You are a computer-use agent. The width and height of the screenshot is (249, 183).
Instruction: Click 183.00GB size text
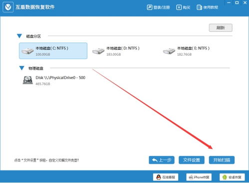click(x=113, y=54)
